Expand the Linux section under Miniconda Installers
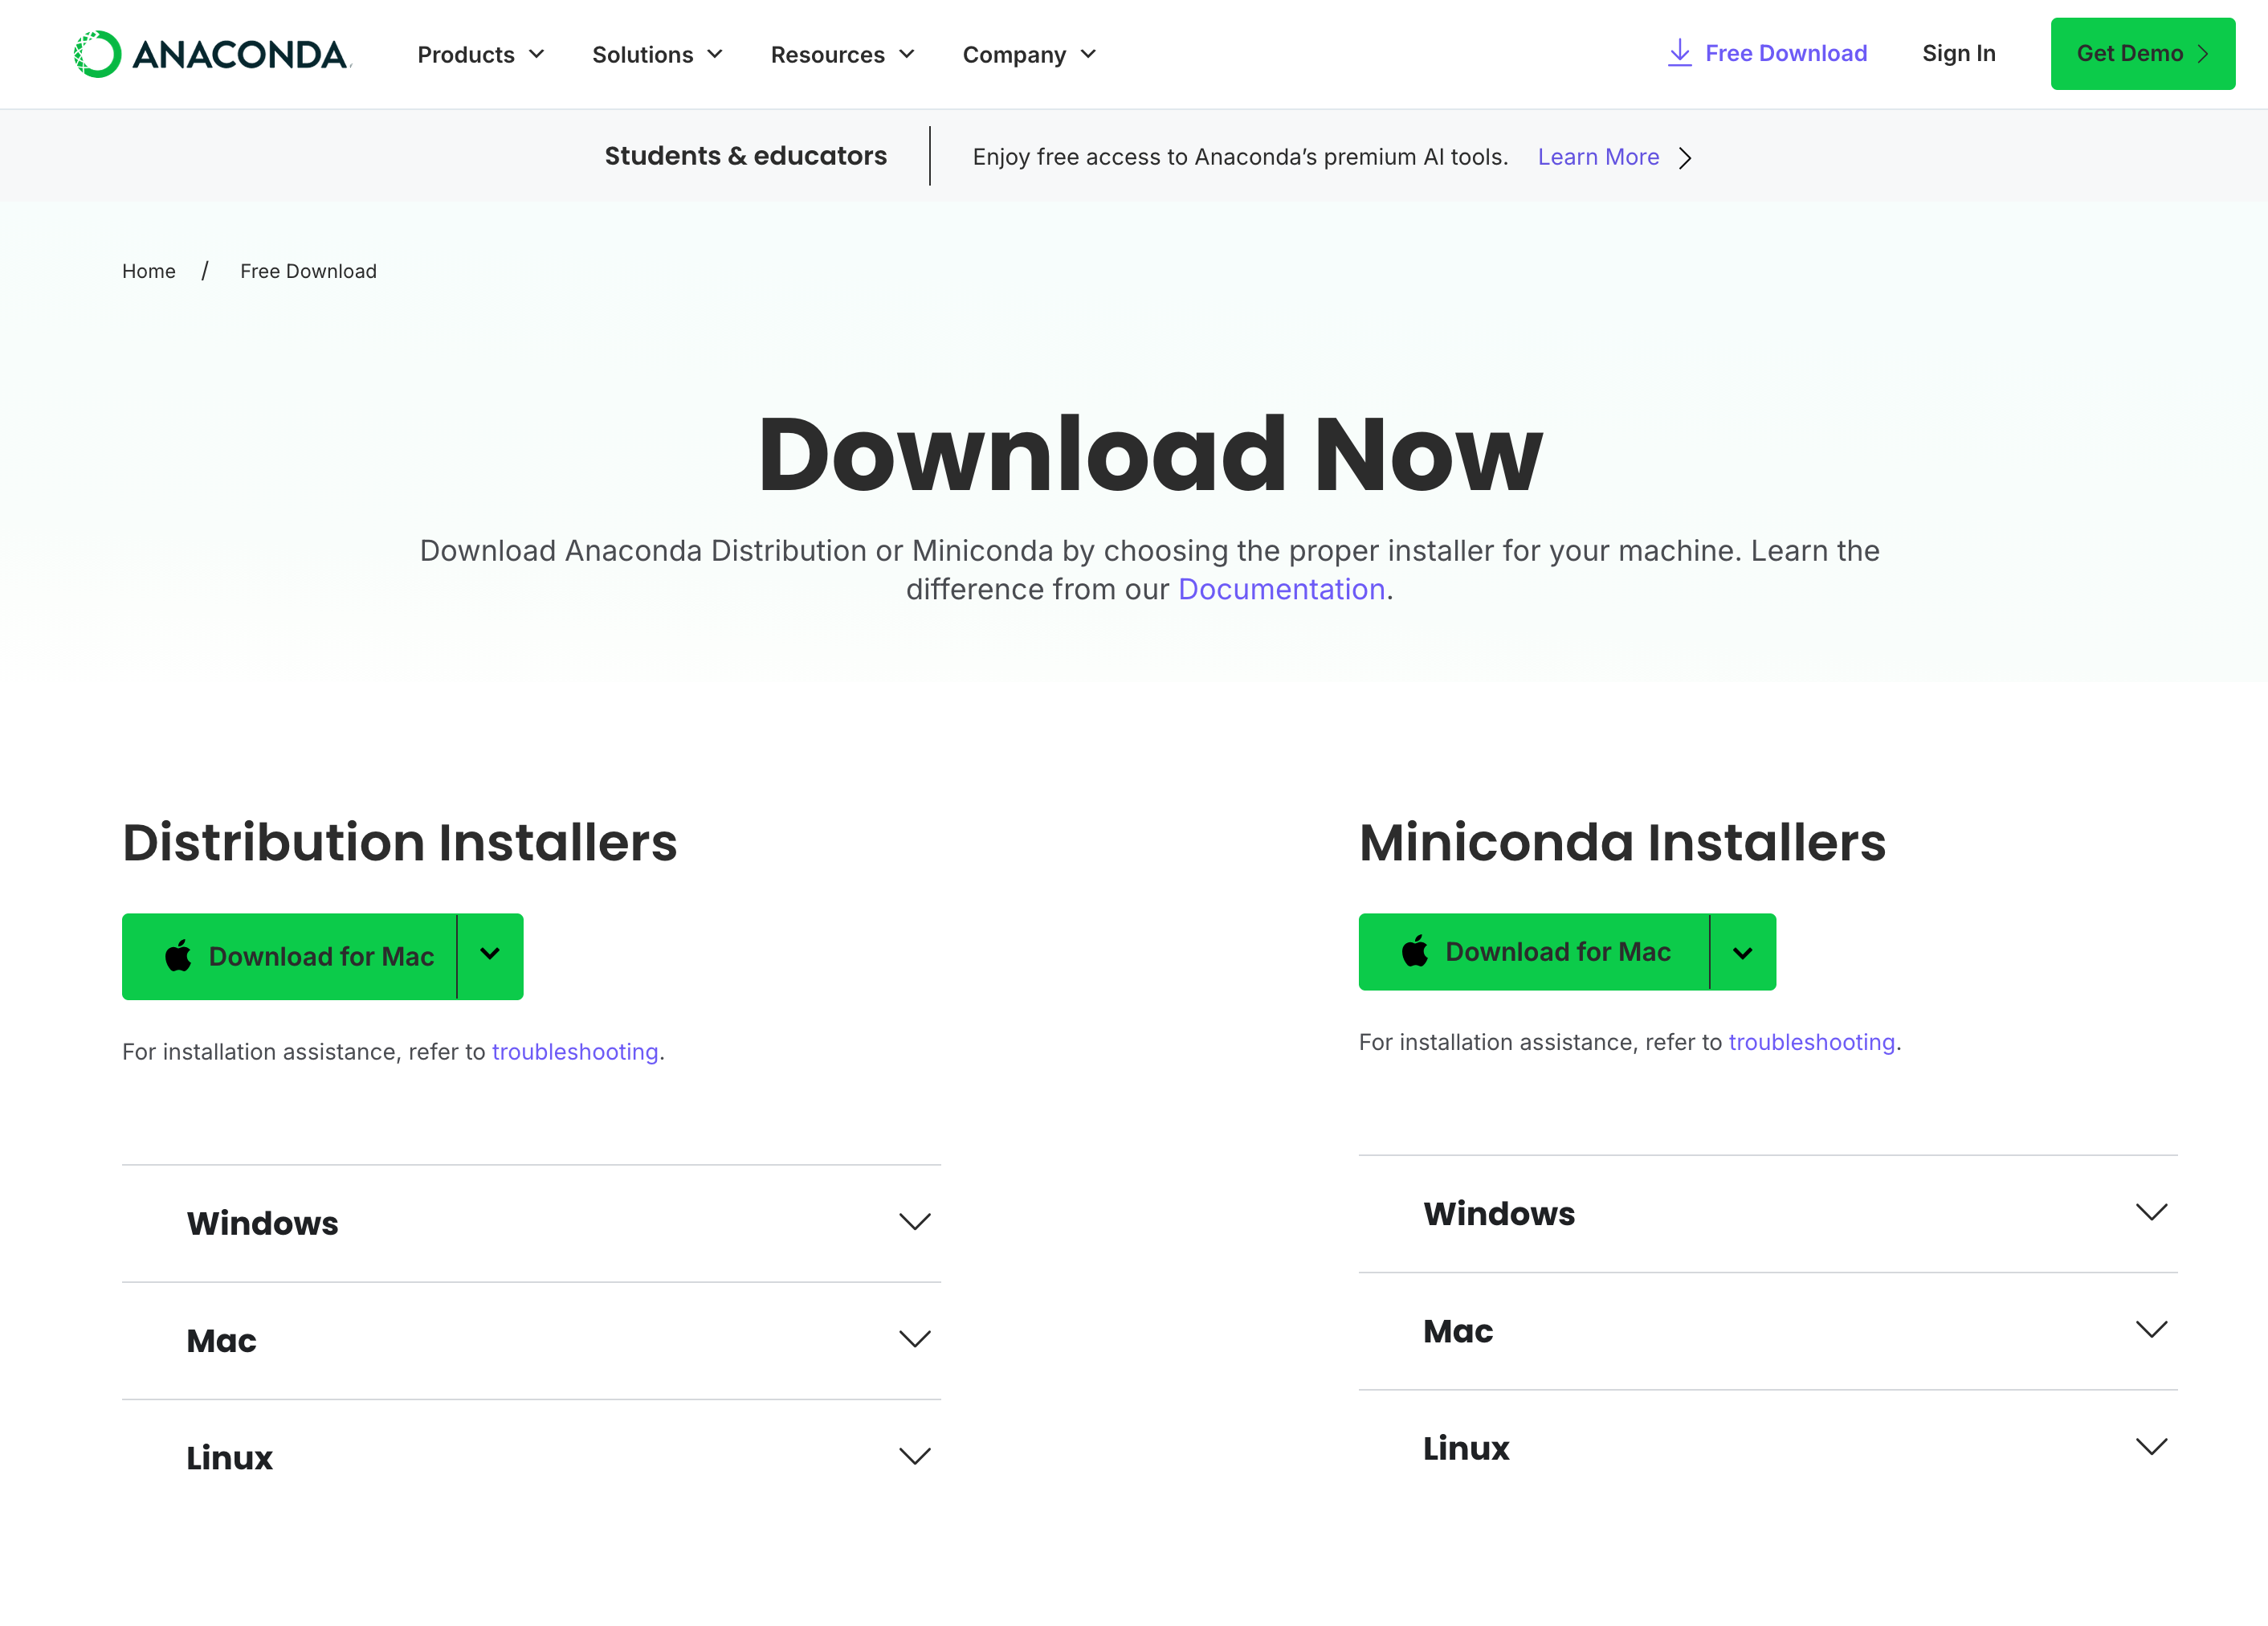 coord(1767,1448)
